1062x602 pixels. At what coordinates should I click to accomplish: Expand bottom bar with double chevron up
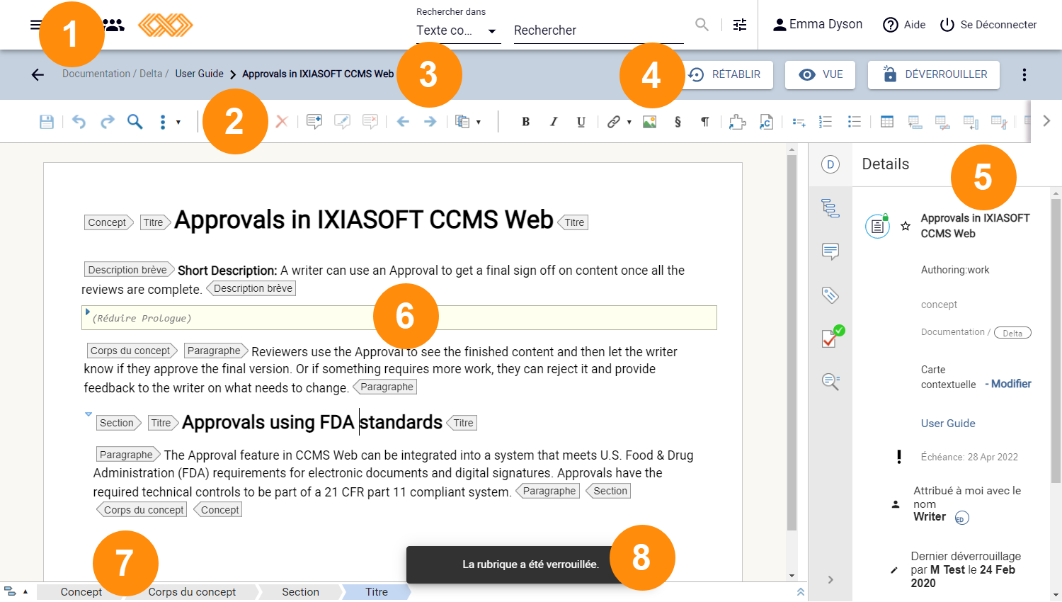tap(801, 592)
